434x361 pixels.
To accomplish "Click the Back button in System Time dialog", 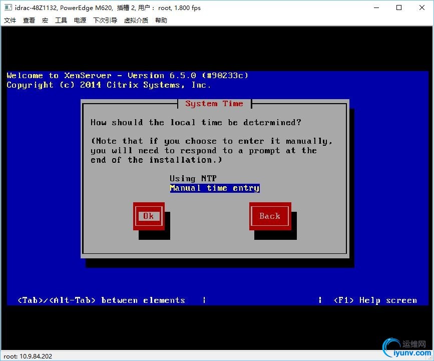I will point(270,216).
